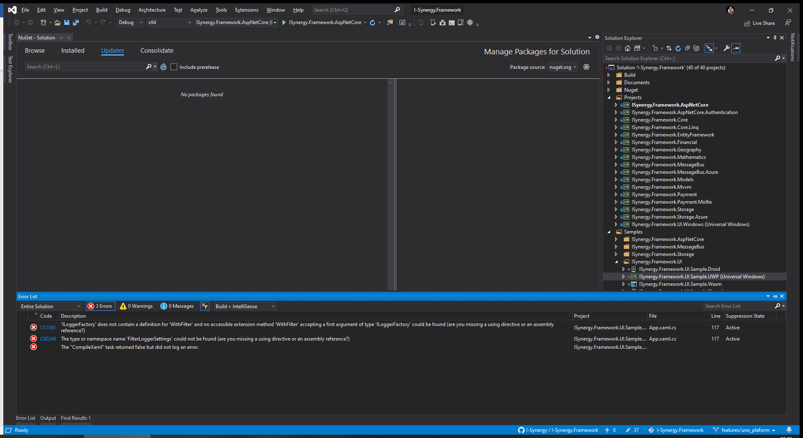Viewport: 803px width, 438px height.
Task: Open the Debug configuration dropdown
Action: (131, 22)
